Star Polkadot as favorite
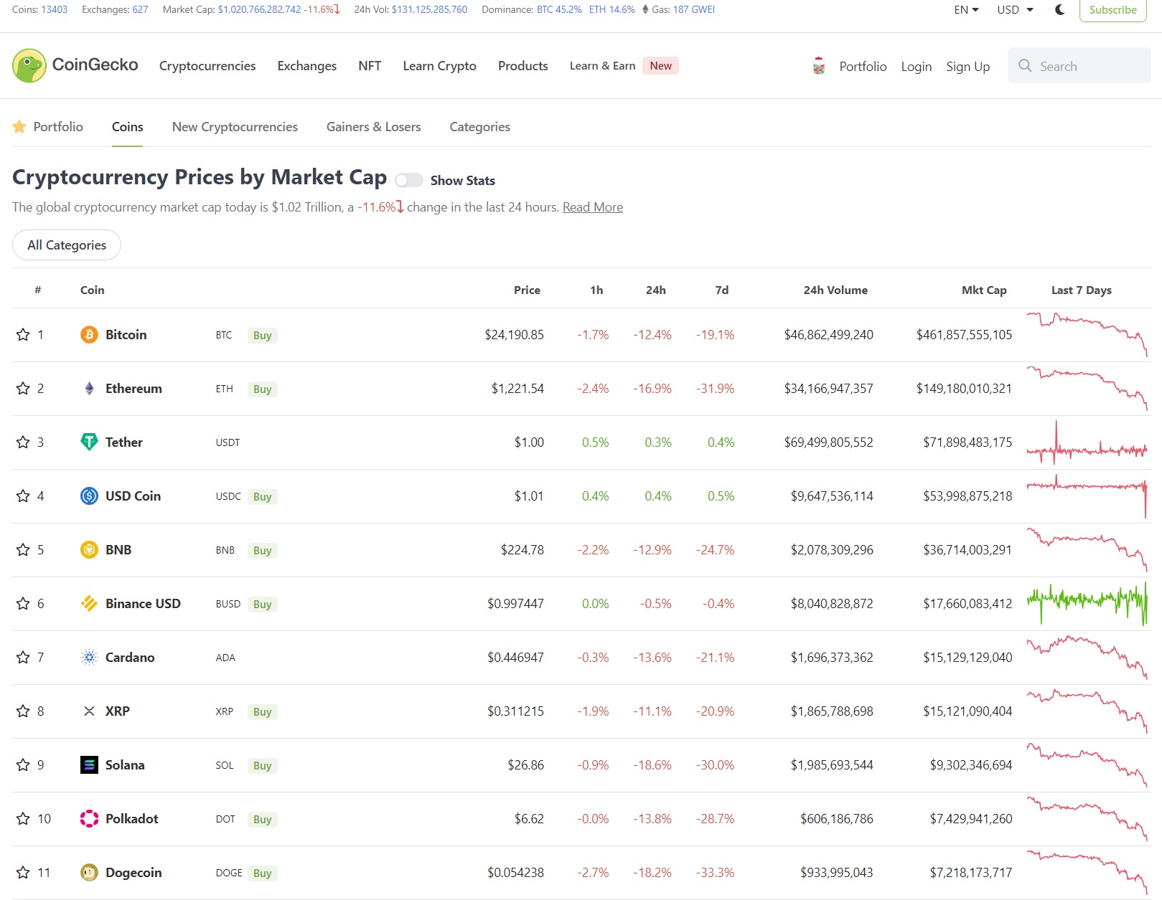This screenshot has width=1162, height=900. point(23,819)
